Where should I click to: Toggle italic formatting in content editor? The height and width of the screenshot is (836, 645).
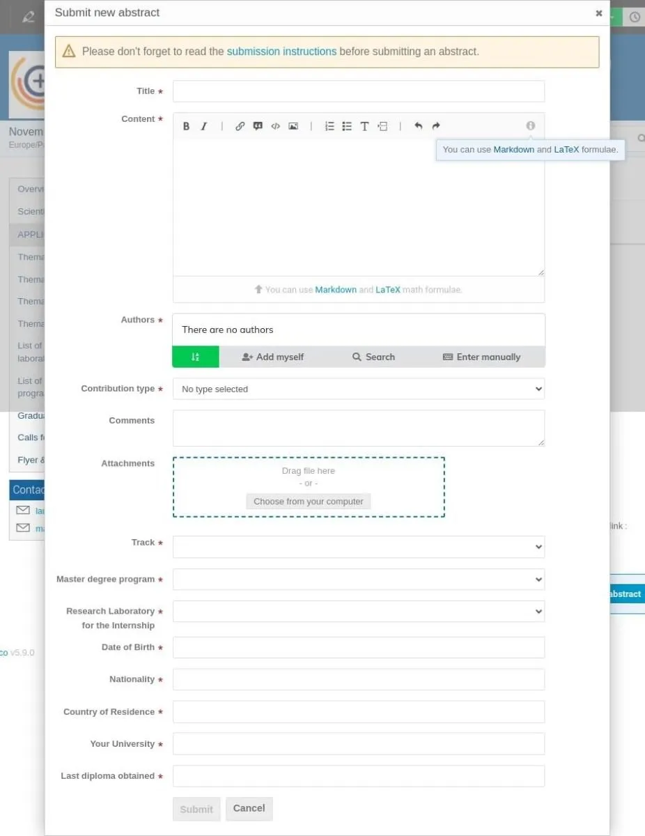point(204,126)
